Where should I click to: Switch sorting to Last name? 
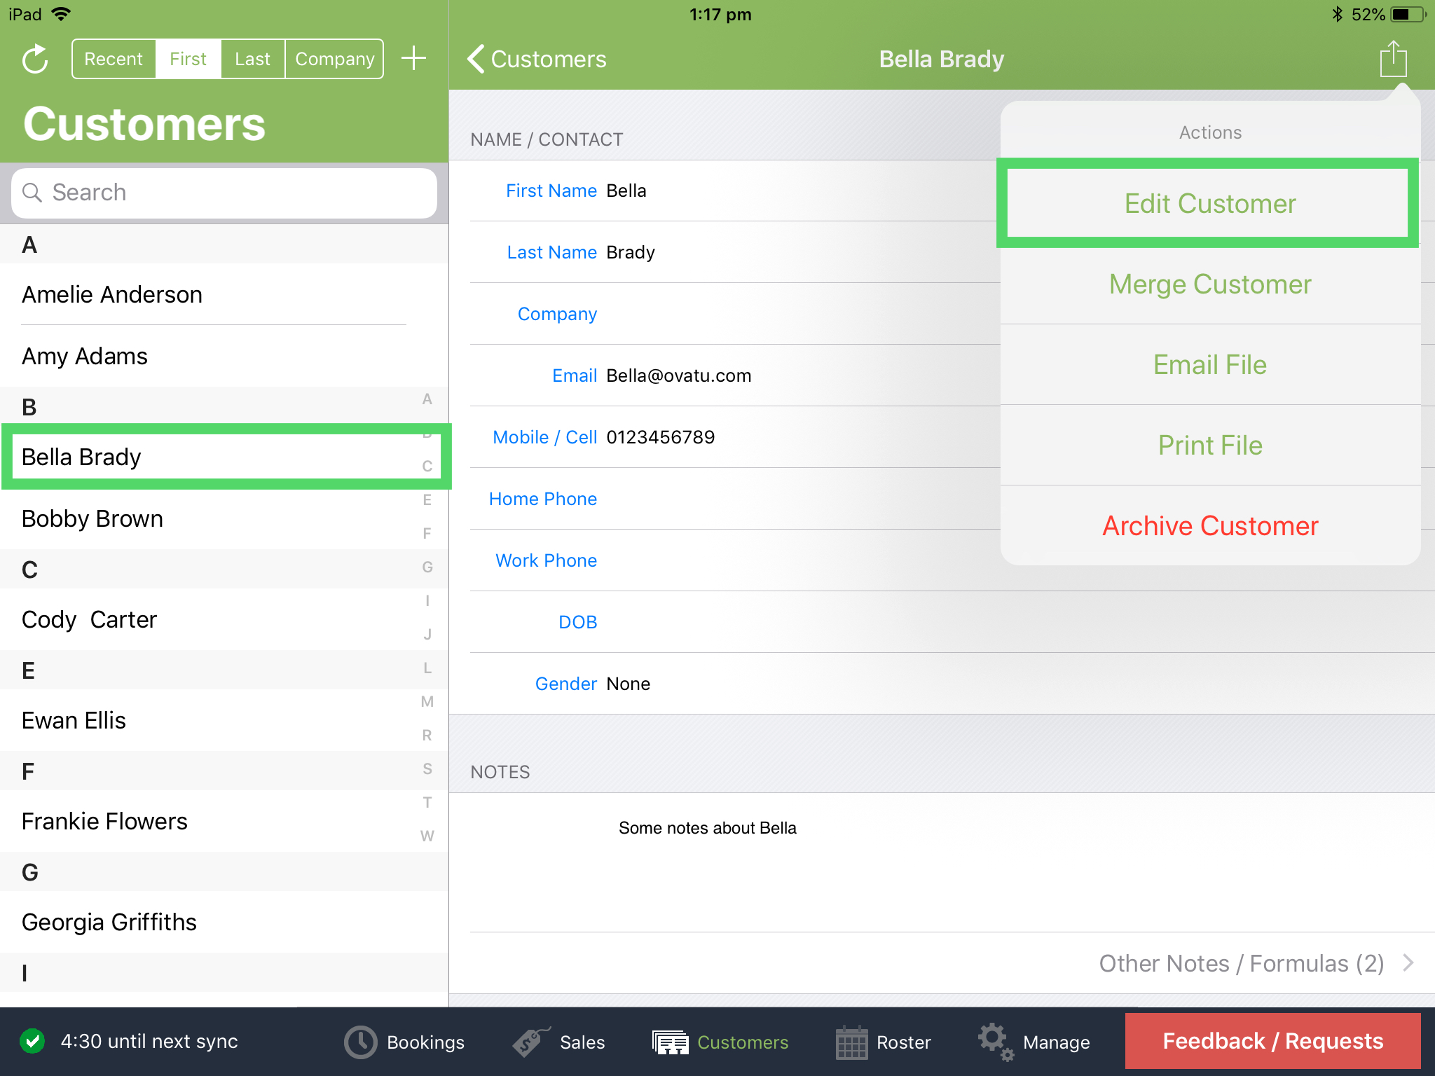(x=252, y=59)
